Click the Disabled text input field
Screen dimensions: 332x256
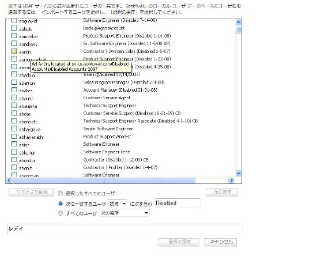coord(178,203)
